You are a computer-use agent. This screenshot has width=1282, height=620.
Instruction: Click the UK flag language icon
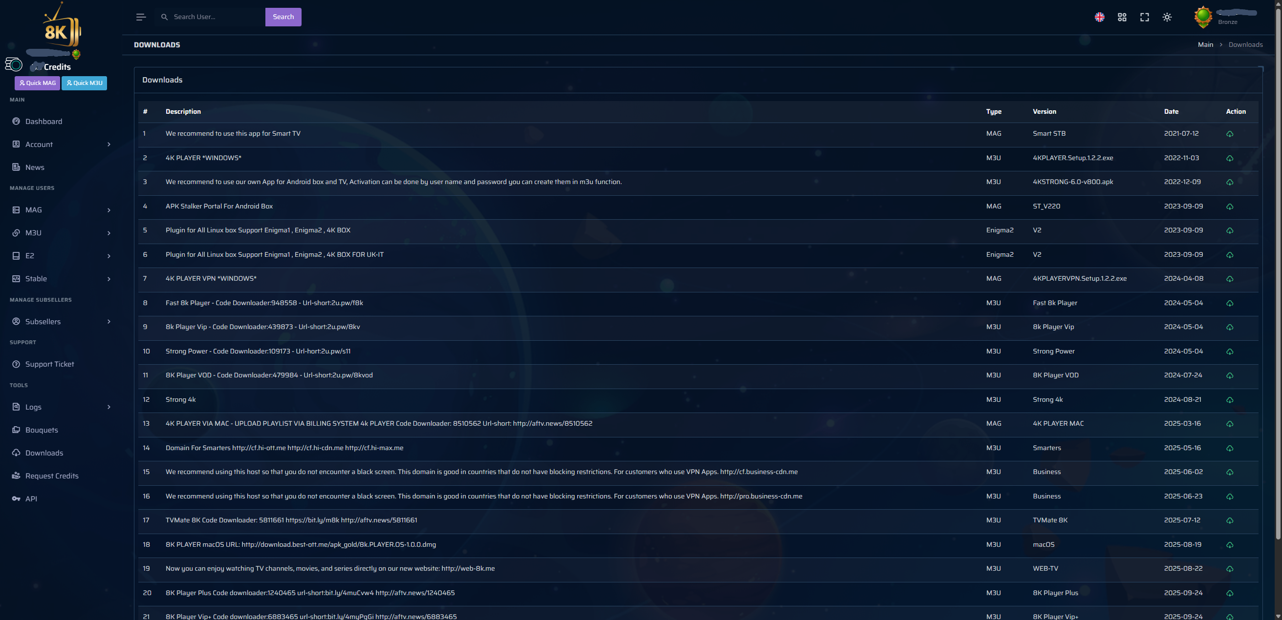tap(1099, 18)
